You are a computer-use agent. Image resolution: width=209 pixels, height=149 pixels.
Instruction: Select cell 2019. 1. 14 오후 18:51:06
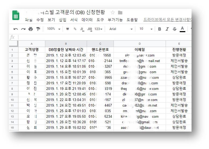pos(66,66)
